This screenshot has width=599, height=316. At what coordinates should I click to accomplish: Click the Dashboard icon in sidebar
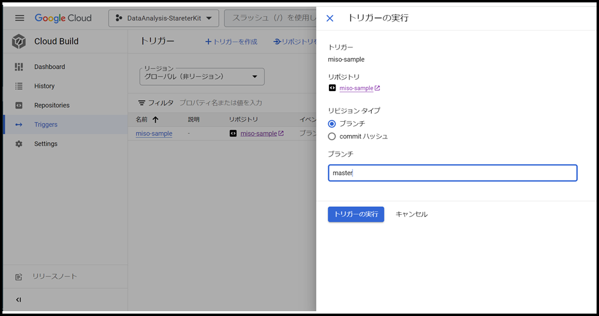19,67
